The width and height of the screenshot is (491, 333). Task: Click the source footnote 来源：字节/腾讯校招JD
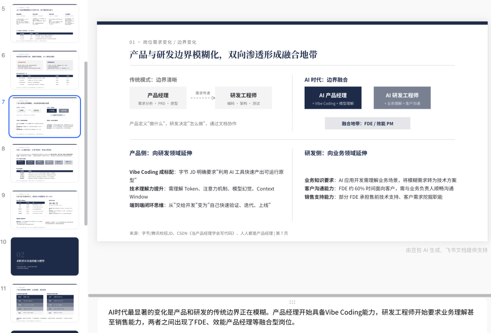209,233
